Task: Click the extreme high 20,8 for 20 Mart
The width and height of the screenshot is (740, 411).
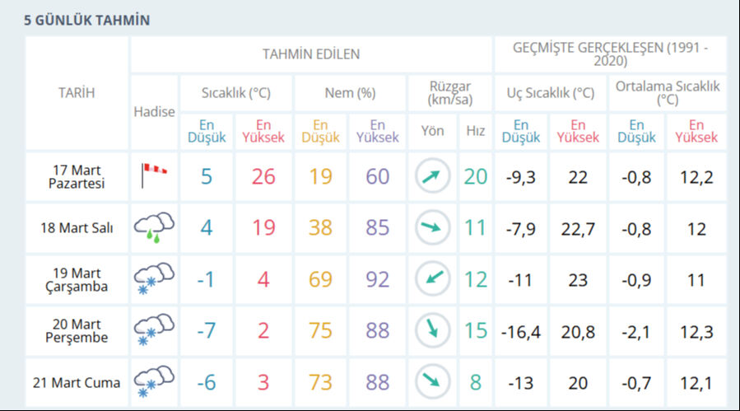Action: pos(578,332)
